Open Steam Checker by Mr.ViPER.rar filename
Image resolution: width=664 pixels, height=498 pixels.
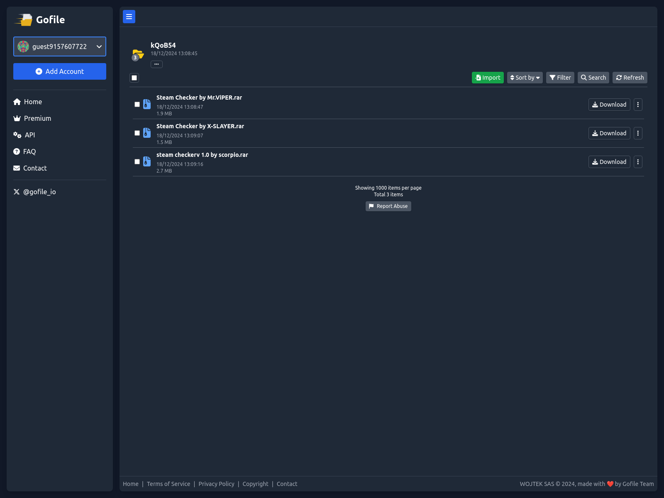[x=199, y=98]
